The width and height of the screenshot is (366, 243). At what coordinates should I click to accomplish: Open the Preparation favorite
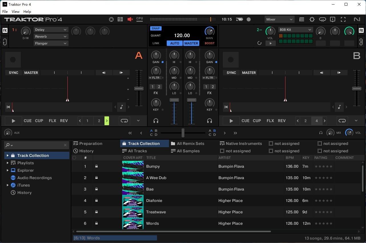[x=88, y=143]
